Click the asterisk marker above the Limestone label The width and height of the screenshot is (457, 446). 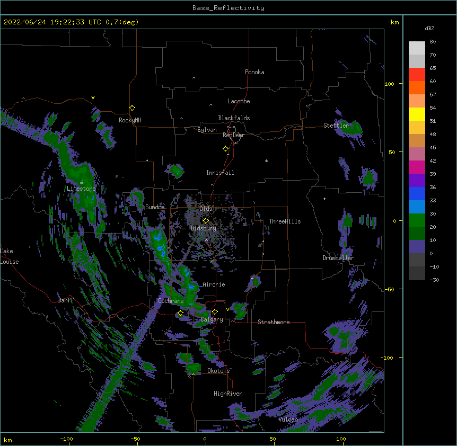[81, 183]
